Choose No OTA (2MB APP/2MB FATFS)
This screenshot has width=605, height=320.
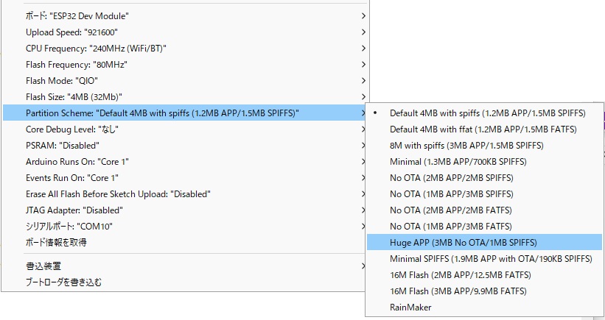pos(484,210)
